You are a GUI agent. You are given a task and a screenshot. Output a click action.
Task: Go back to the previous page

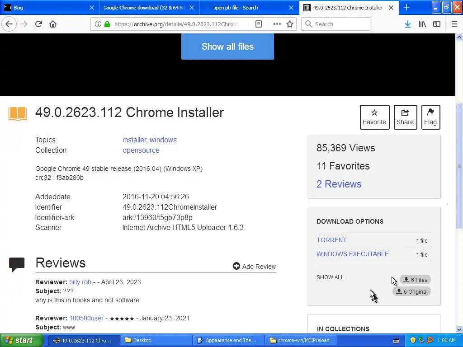point(9,24)
